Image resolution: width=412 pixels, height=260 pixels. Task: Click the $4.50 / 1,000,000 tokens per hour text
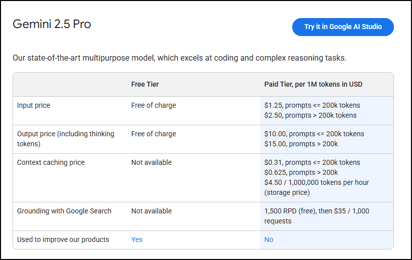[x=317, y=182]
